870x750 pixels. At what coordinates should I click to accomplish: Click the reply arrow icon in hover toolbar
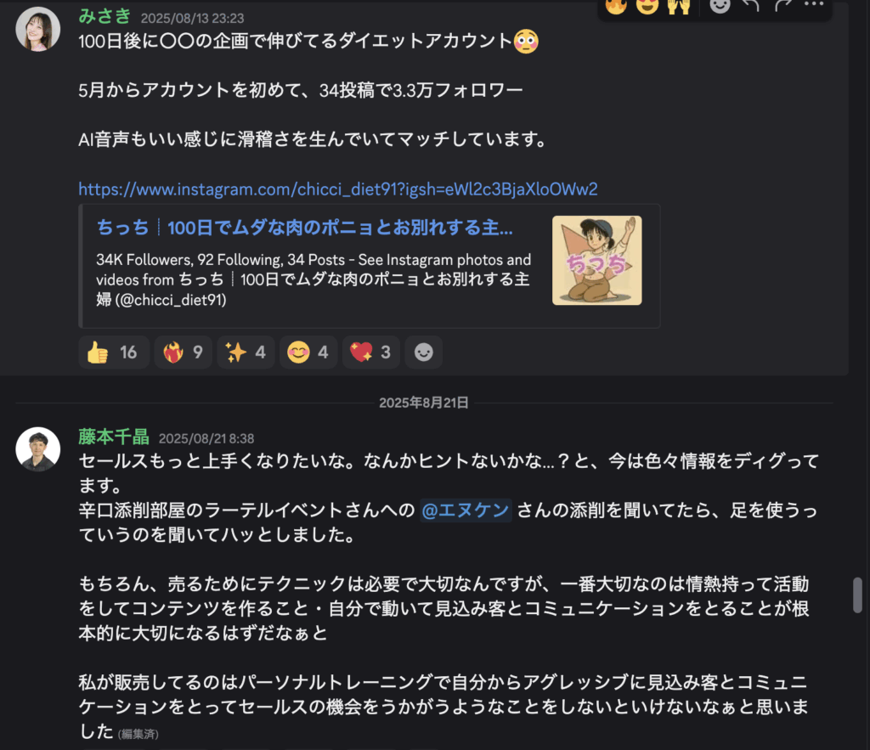pos(751,6)
